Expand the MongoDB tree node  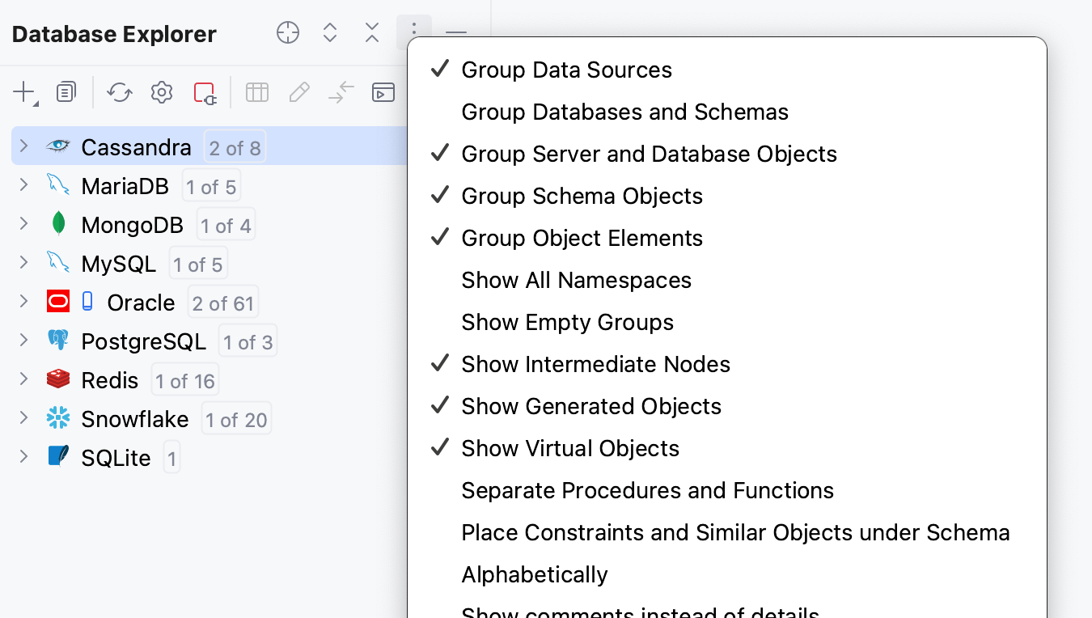click(23, 223)
